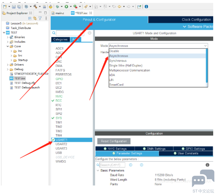Image resolution: width=217 pixels, height=196 pixels.
Task: Choose Single Wire (Half-Duplex) mode
Action: (157, 65)
